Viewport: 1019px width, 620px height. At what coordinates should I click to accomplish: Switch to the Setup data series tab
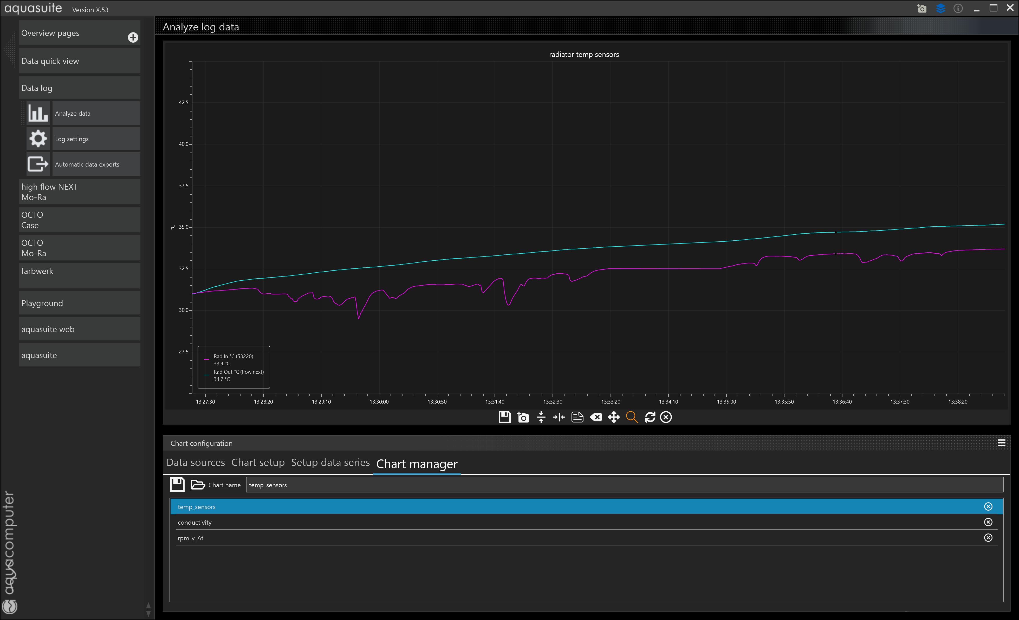330,463
